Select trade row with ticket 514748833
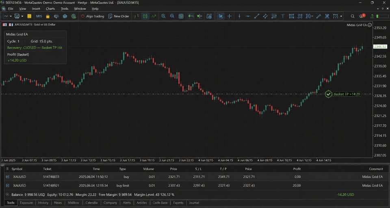This screenshot has height=208, width=390. 195,177
